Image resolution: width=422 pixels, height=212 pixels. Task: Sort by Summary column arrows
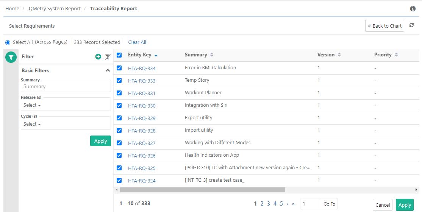212,55
